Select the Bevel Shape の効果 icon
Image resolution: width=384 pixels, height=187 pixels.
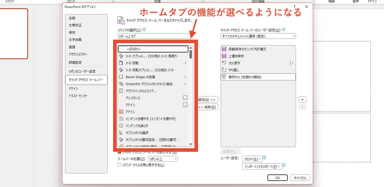point(121,77)
